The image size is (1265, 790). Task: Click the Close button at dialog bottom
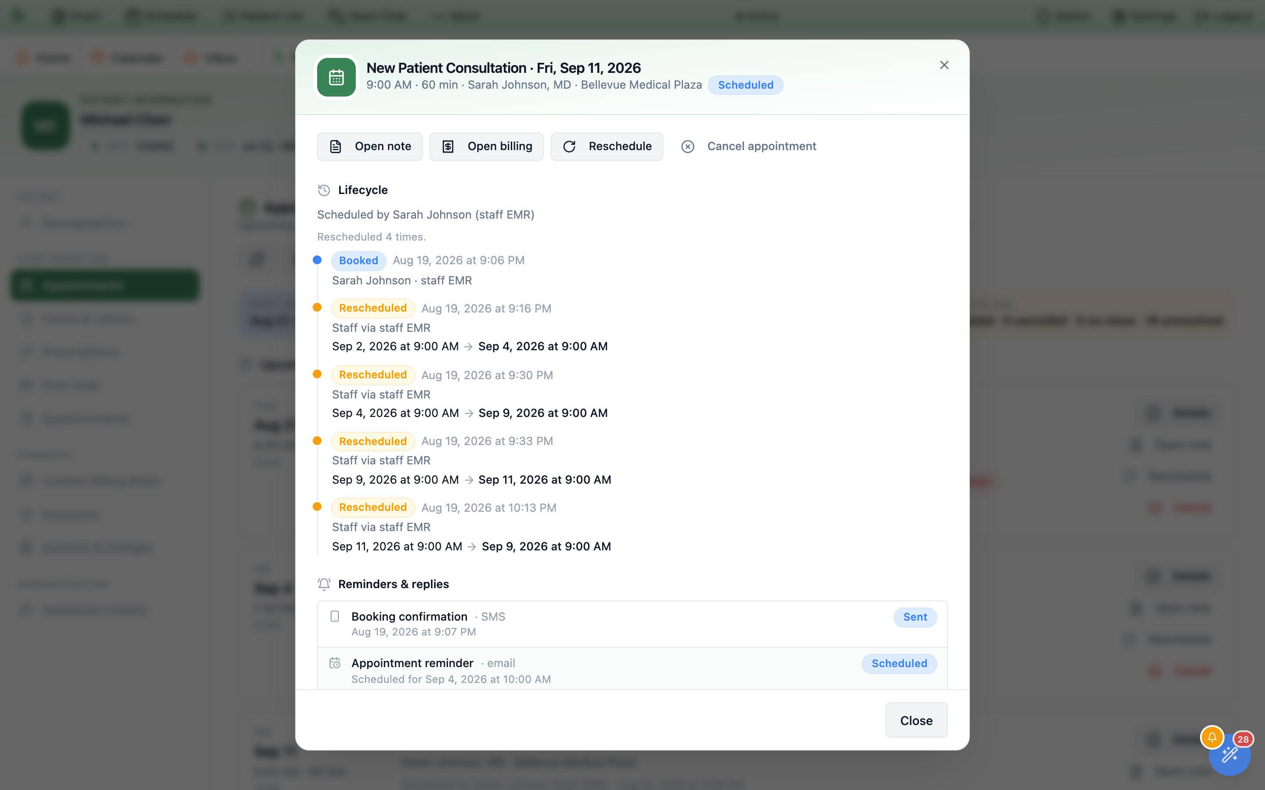pyautogui.click(x=916, y=721)
